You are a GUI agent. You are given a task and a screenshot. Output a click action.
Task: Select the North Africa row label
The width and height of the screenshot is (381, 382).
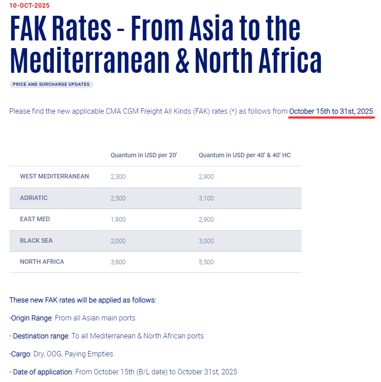pyautogui.click(x=42, y=262)
